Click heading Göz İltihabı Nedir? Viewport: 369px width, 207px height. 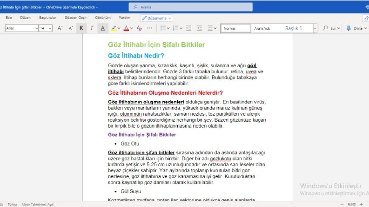point(136,56)
